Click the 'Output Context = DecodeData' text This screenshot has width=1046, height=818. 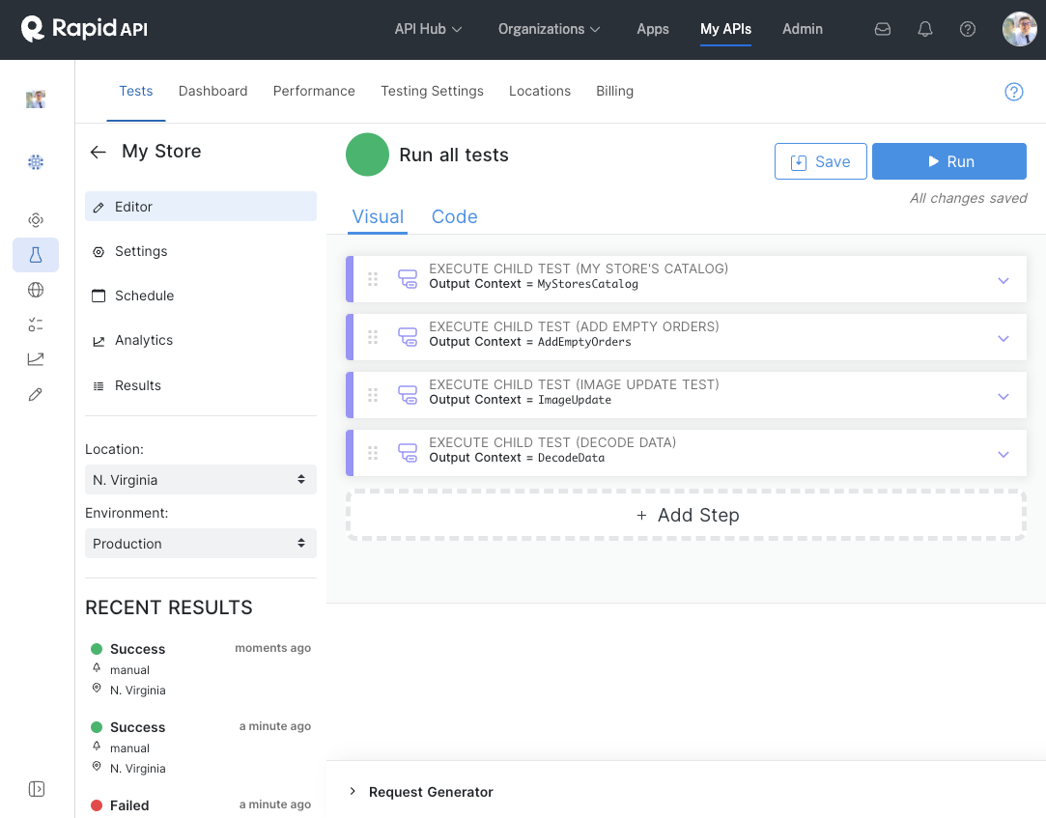517,458
